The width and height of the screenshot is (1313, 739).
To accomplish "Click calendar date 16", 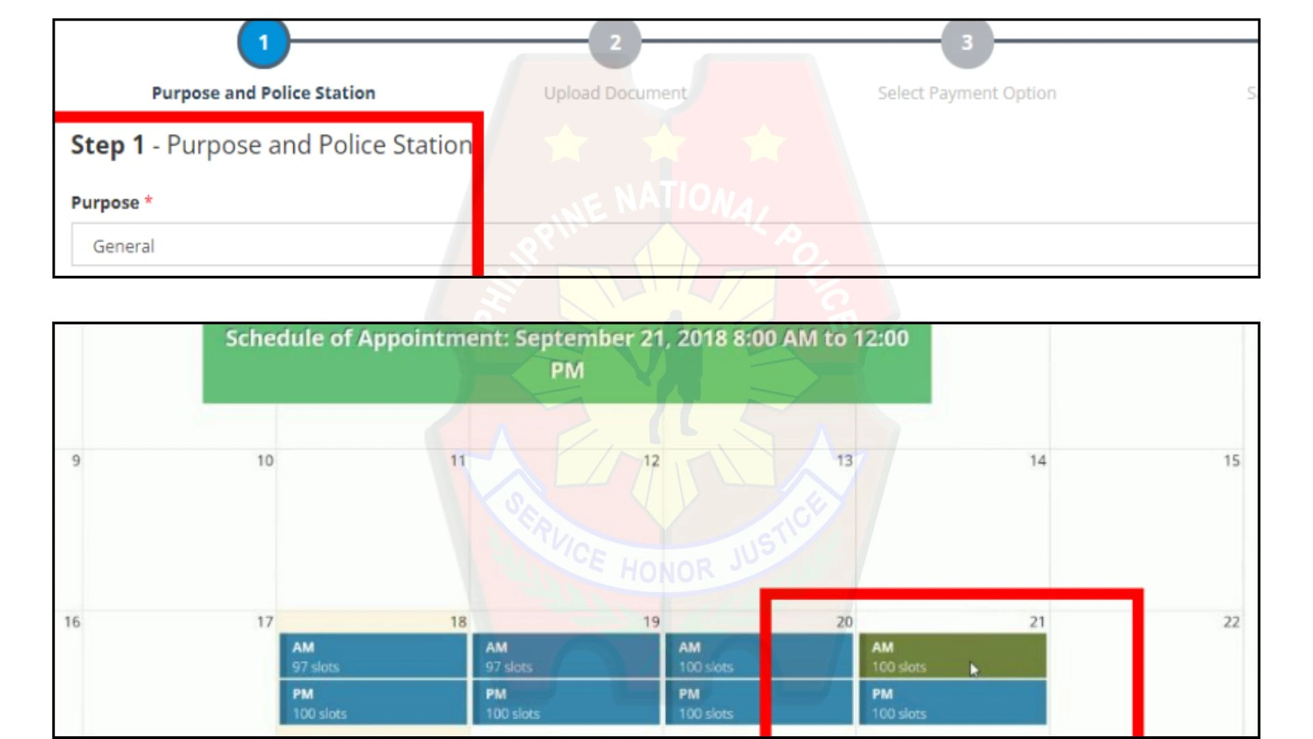I will tap(72, 622).
